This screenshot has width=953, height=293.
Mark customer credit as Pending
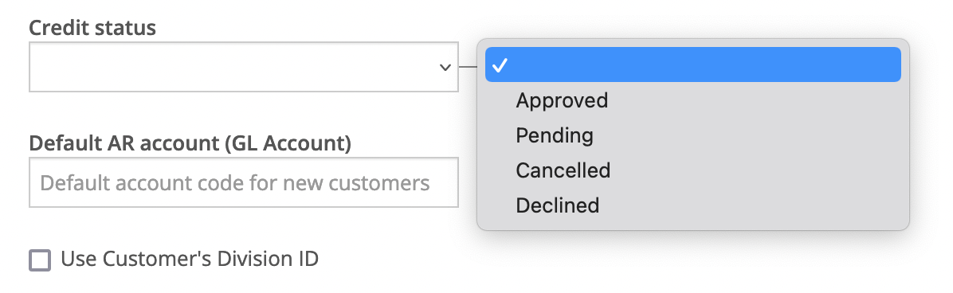coord(555,135)
